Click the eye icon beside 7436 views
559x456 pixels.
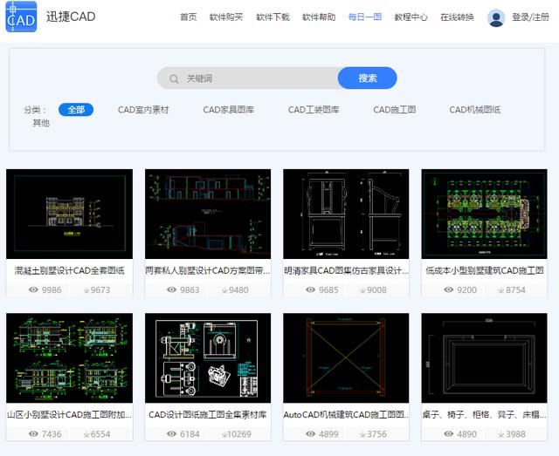tap(33, 434)
